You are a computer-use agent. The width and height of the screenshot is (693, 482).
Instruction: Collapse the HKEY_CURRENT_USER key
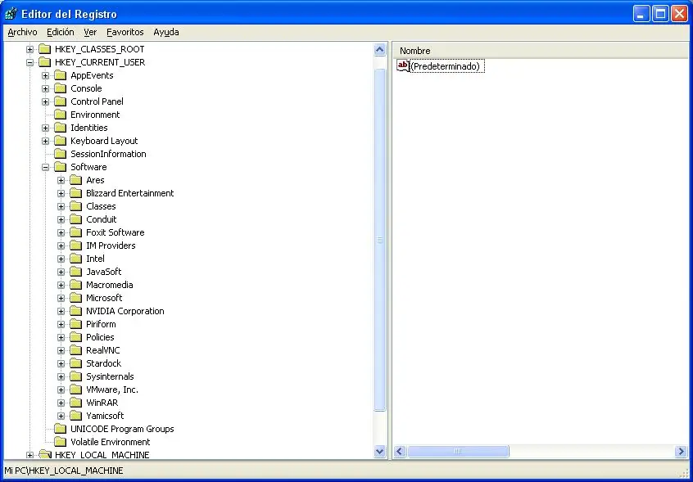point(29,63)
